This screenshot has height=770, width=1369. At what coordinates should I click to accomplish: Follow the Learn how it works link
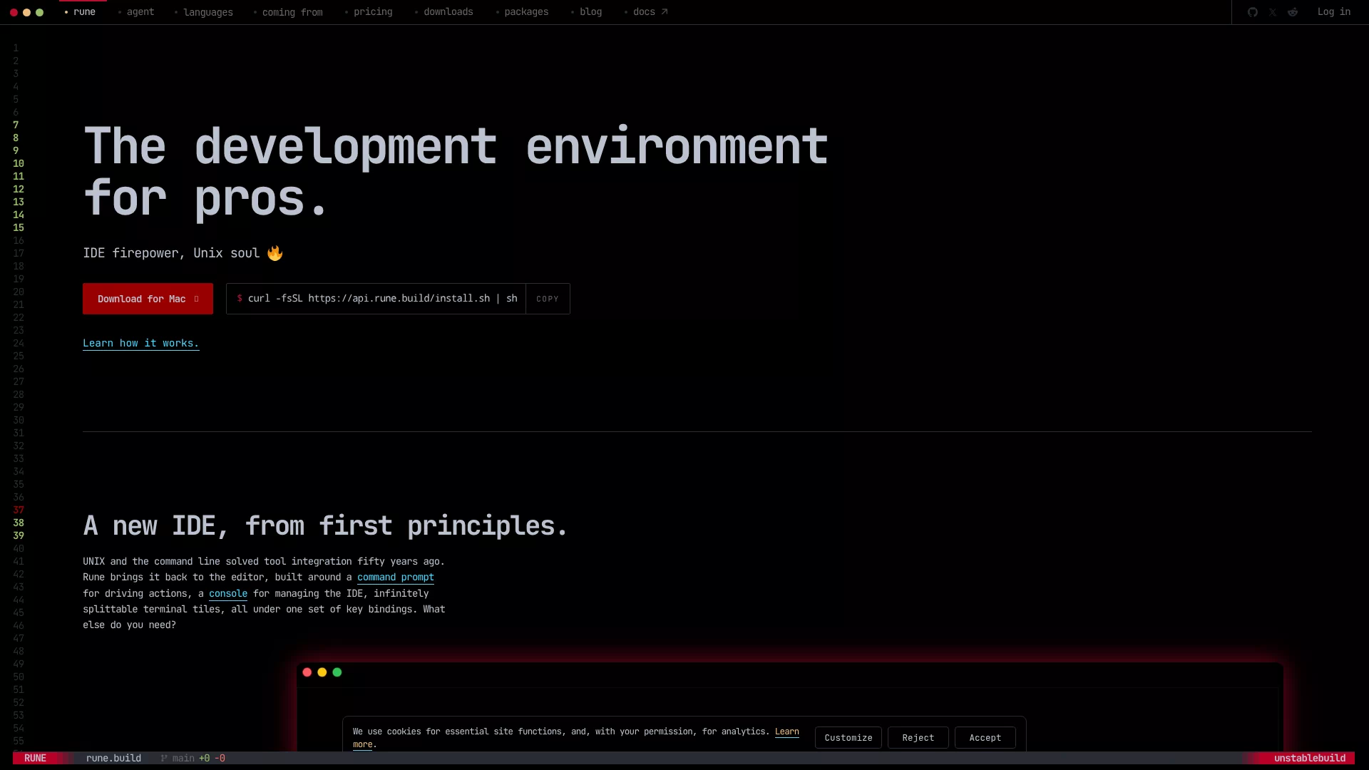(x=141, y=344)
